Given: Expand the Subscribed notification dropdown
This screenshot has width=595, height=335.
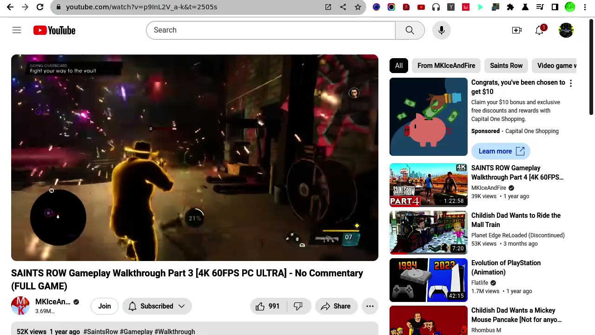Looking at the screenshot, I should pyautogui.click(x=157, y=306).
